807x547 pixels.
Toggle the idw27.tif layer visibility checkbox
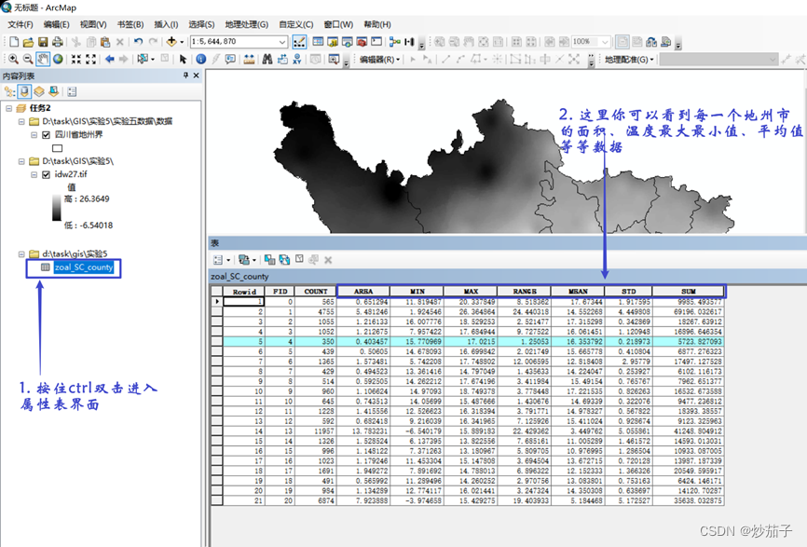(46, 174)
